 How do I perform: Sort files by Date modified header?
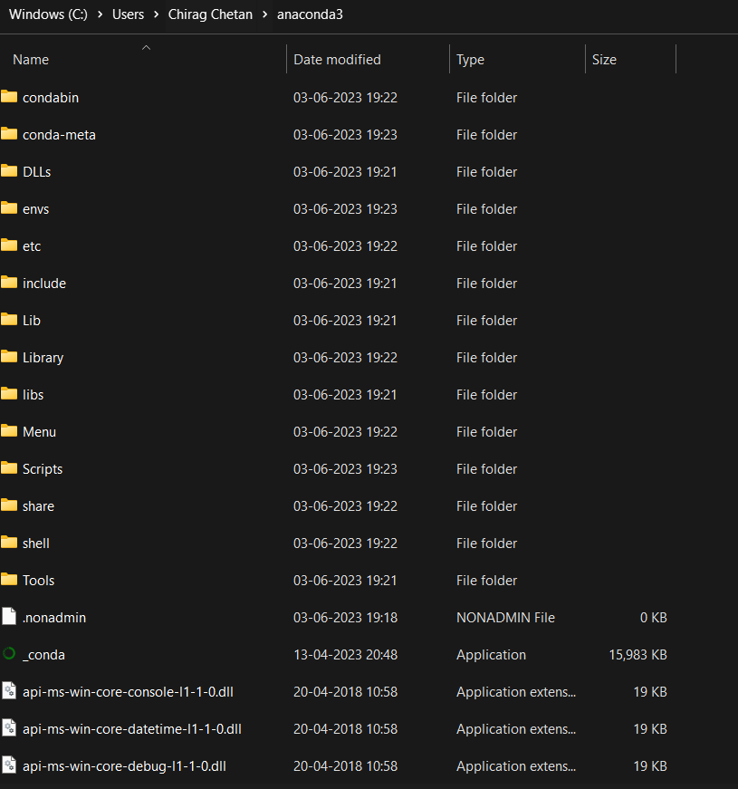pyautogui.click(x=336, y=59)
